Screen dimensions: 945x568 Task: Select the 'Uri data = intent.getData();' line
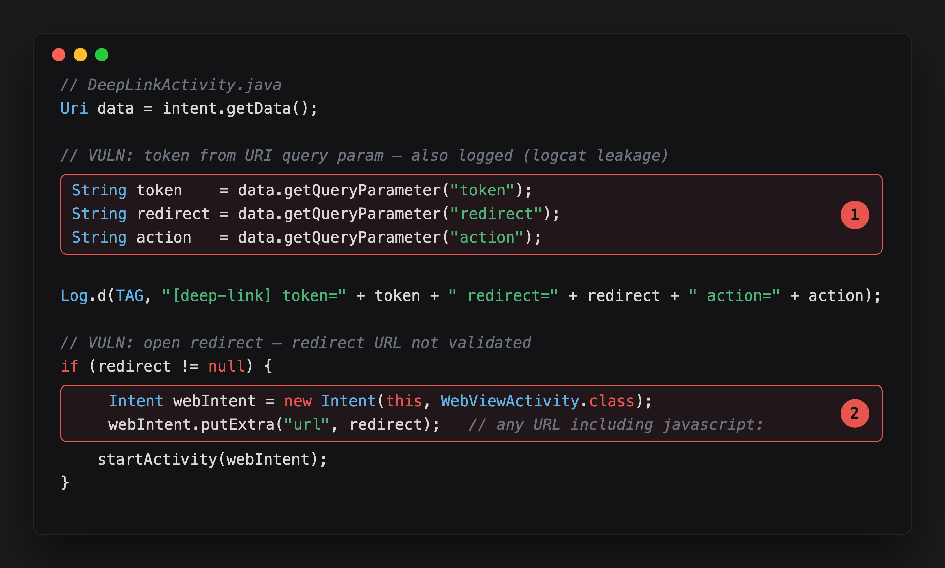tap(189, 109)
